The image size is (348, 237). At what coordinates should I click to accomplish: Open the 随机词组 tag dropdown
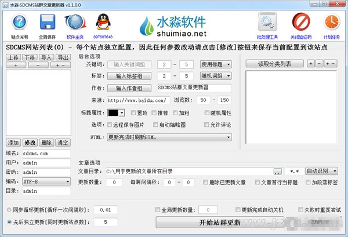click(216, 76)
